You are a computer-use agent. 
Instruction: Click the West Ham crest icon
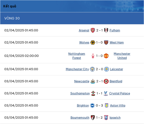[x=106, y=43]
